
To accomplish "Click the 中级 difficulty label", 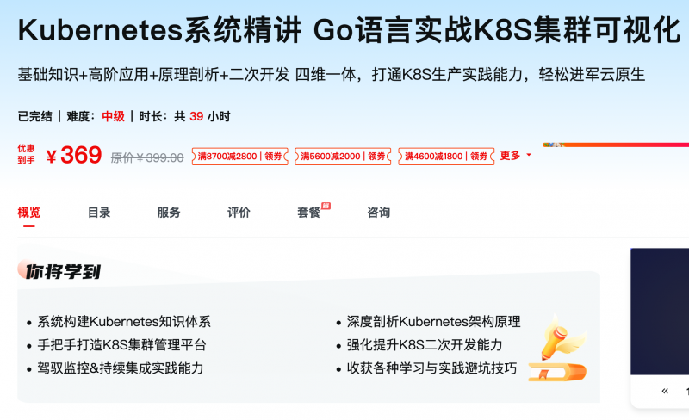I will pos(114,116).
